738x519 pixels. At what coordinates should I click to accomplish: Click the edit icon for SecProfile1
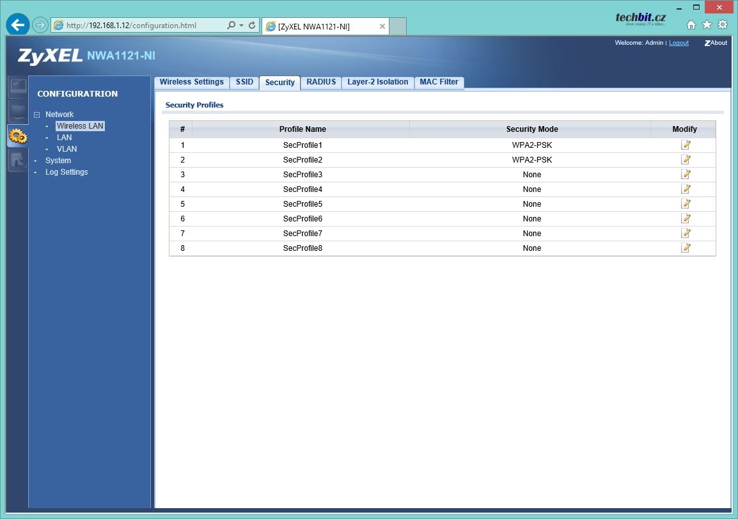point(686,145)
